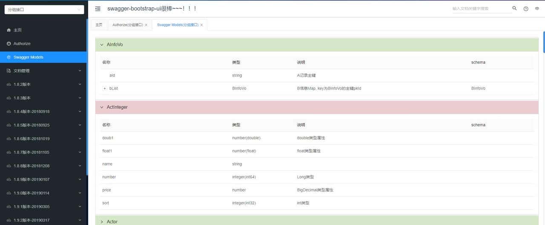Image resolution: width=545 pixels, height=225 pixels.
Task: Click the cloud icon for 1.8.3版本
Action: 9,98
